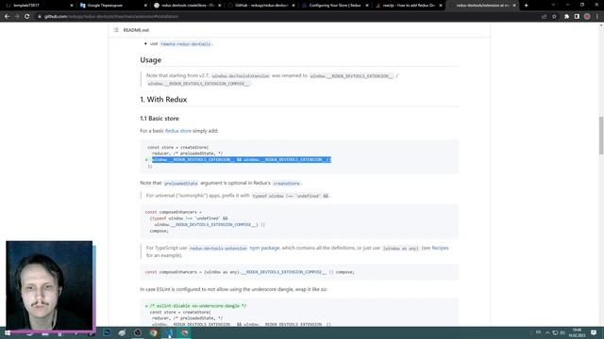
Task: Show hidden system tray icons
Action: (547, 332)
